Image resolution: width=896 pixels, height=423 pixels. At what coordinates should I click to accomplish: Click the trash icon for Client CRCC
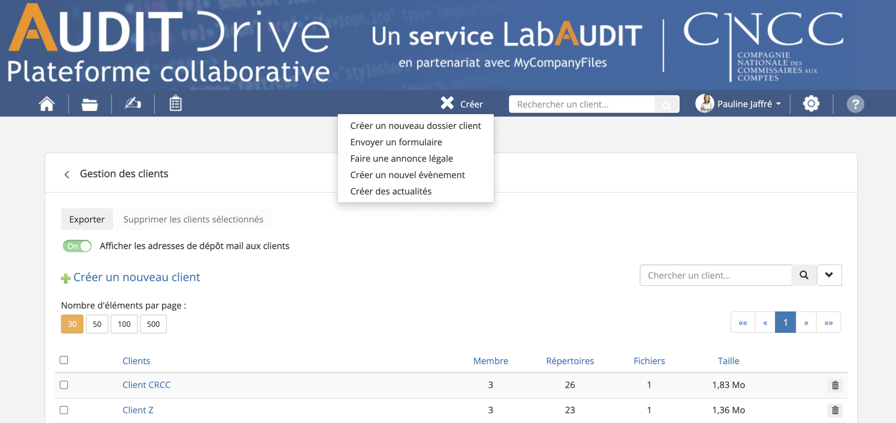click(835, 385)
